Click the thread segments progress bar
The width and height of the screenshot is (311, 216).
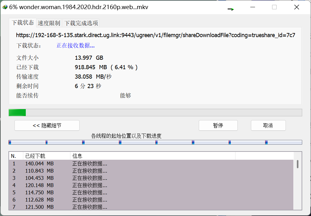coord(155,142)
